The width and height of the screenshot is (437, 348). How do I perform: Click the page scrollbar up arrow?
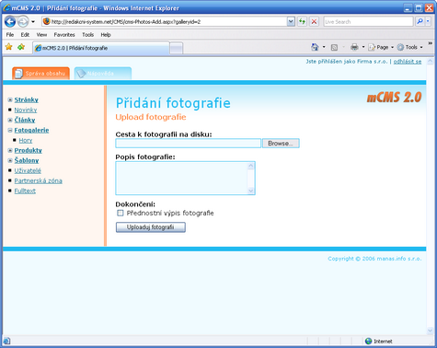point(431,62)
